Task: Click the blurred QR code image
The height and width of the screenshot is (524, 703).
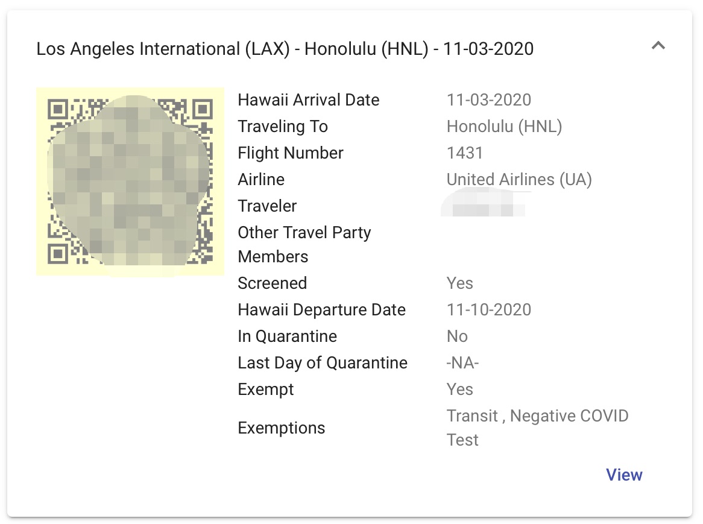Action: (130, 182)
